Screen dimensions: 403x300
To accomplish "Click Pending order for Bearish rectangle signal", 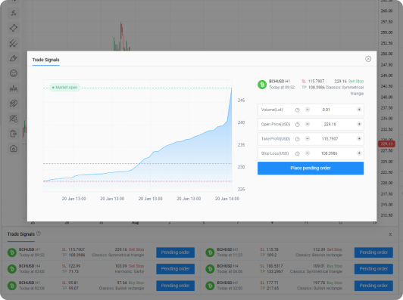I will tap(373, 252).
